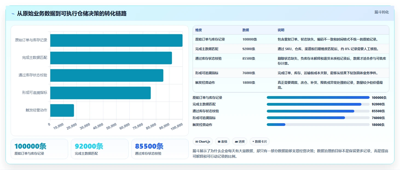Select the 进度 chip

pos(240,142)
